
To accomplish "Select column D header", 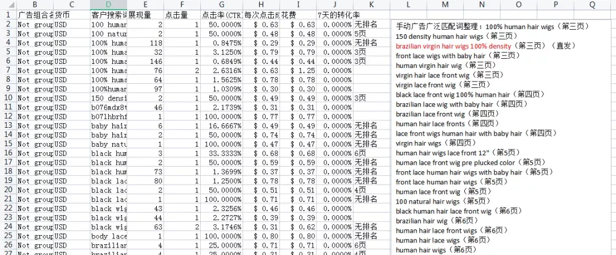I will point(108,5).
